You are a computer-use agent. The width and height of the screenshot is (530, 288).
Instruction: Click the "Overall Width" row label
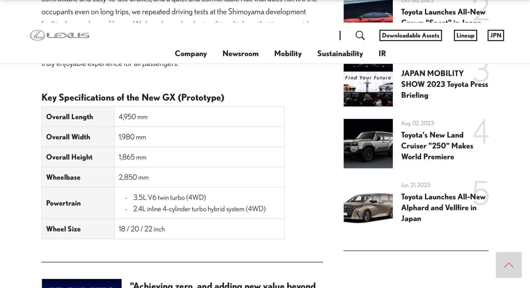68,137
